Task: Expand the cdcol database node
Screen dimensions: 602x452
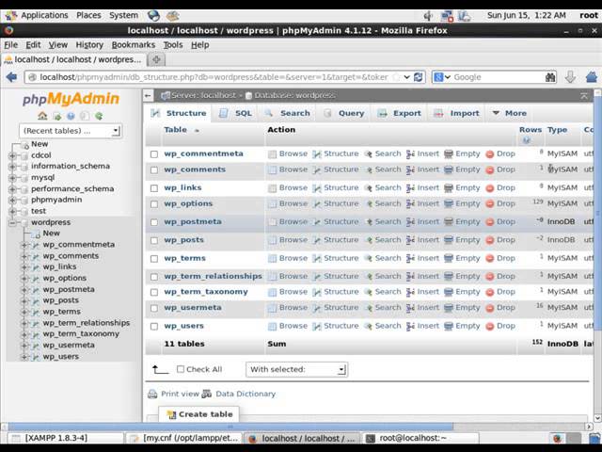Action: coord(12,155)
